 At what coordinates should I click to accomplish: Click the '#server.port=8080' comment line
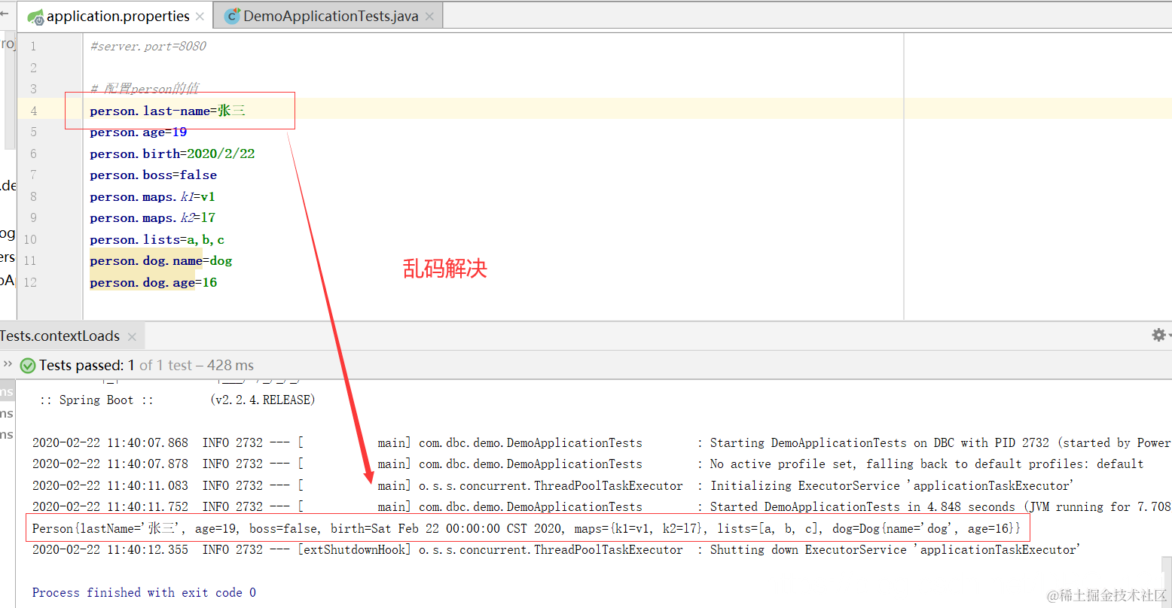[x=148, y=46]
